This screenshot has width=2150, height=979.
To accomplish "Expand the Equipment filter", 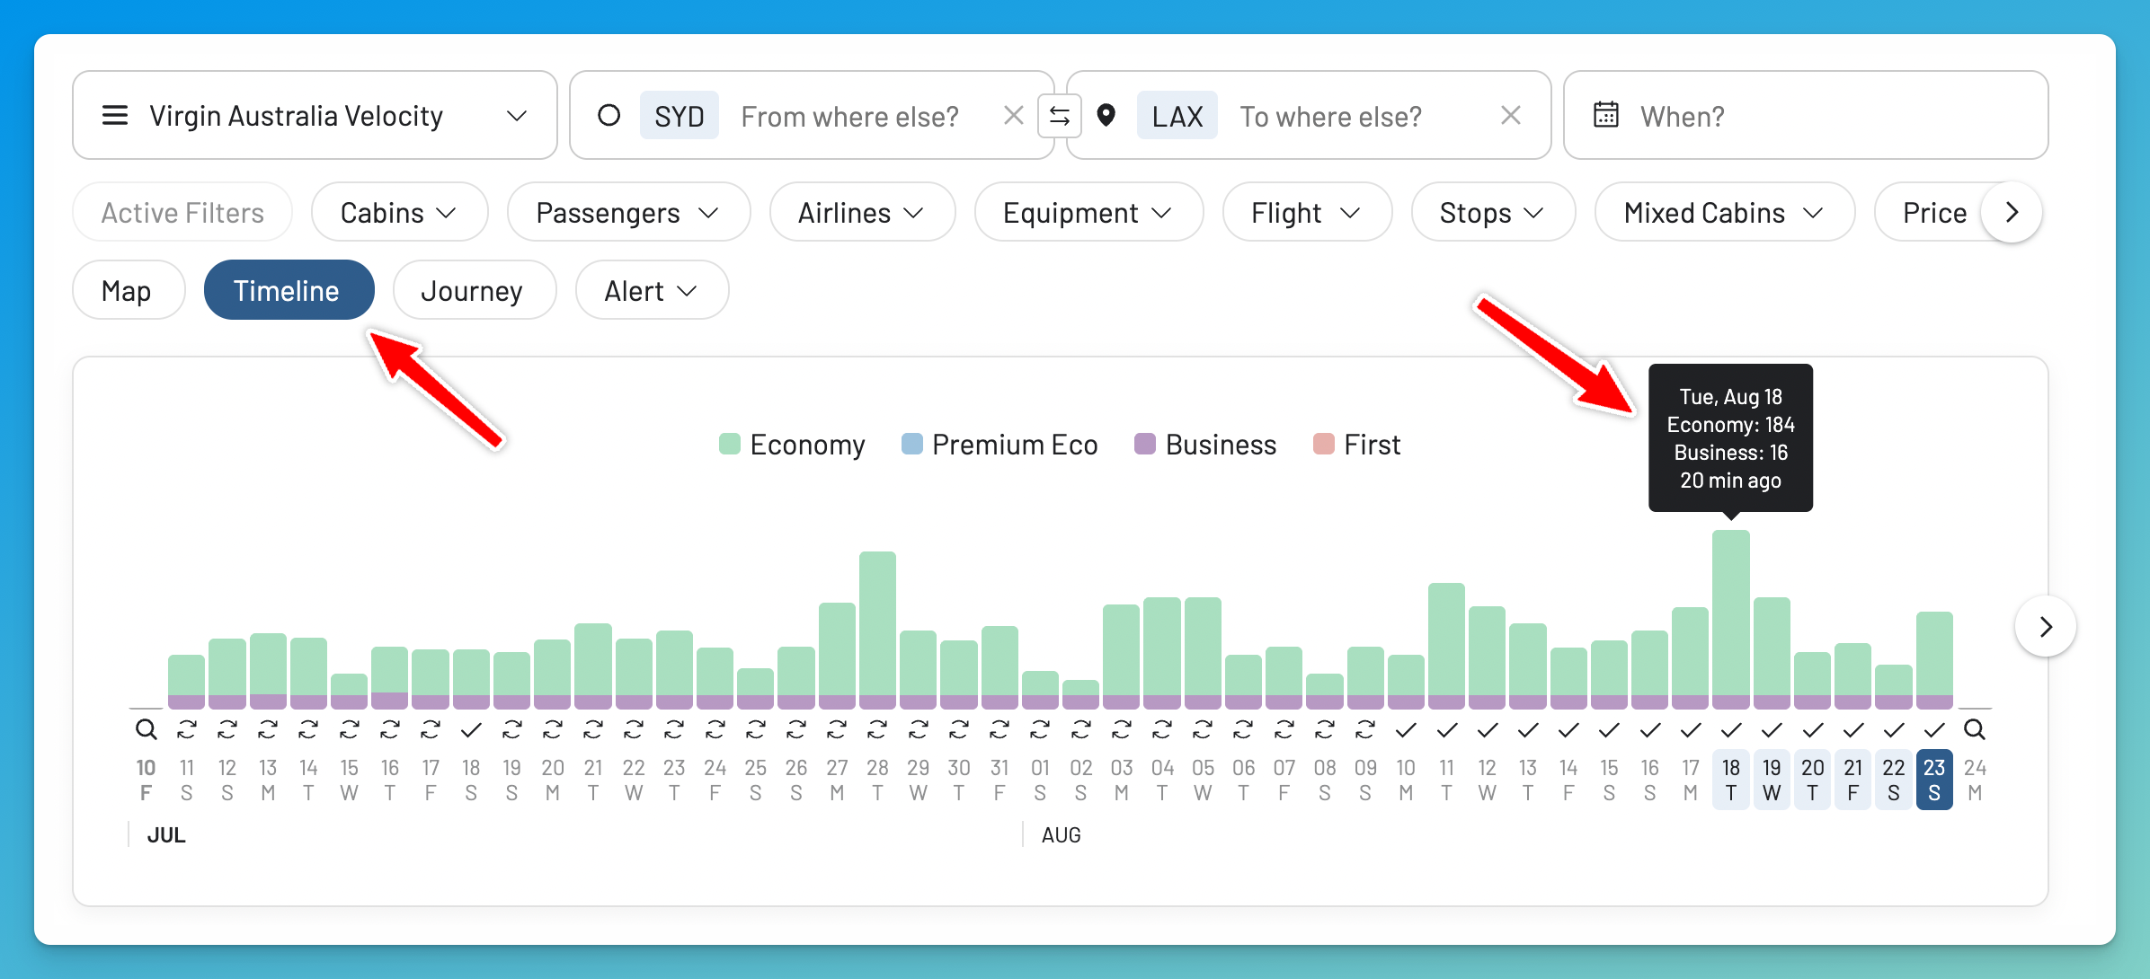I will click(x=1088, y=213).
